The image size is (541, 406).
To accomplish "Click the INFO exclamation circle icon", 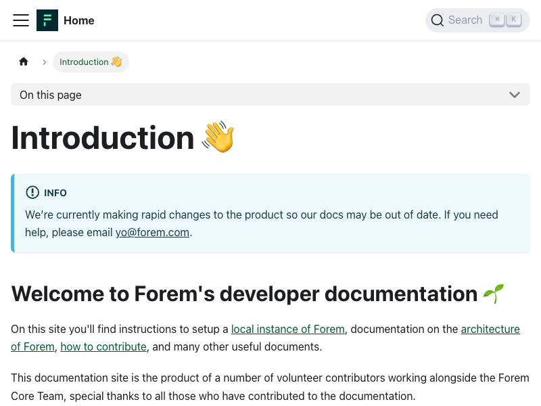I will click(32, 192).
